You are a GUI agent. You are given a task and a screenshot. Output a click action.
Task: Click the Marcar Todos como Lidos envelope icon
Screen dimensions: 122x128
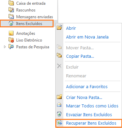pos(59,105)
